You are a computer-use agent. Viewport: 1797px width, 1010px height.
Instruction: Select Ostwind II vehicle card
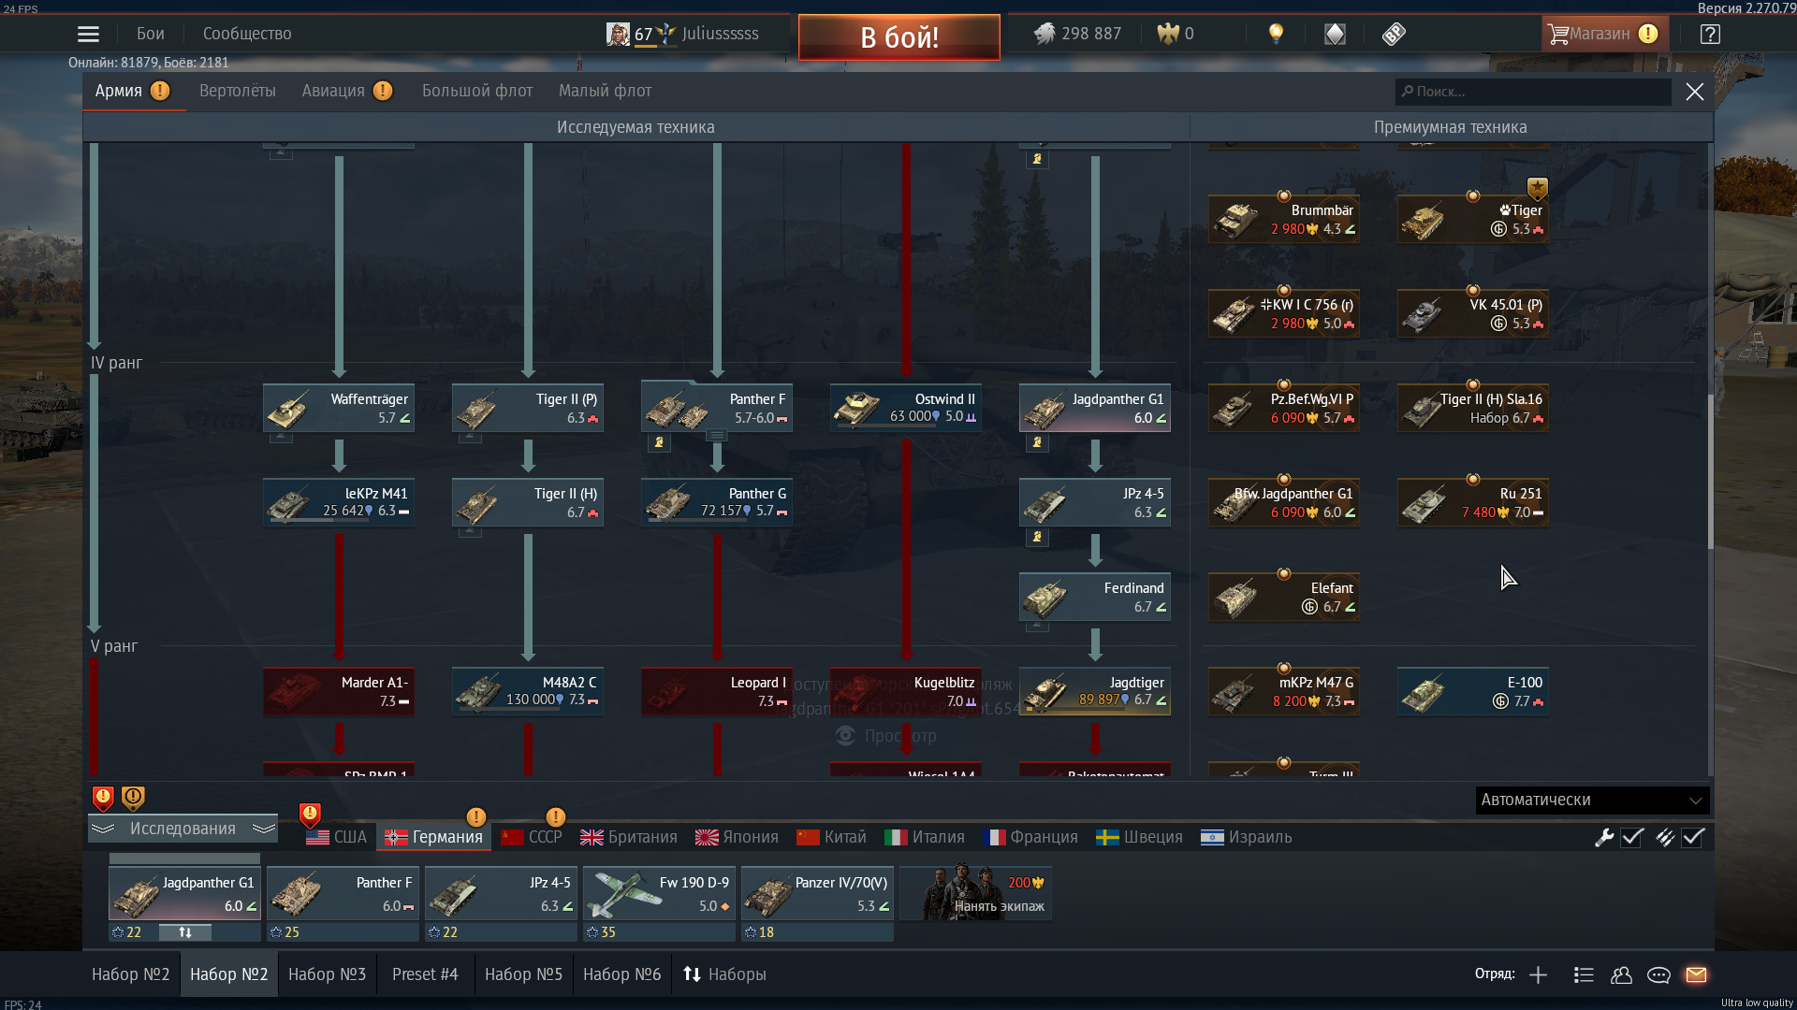(906, 408)
